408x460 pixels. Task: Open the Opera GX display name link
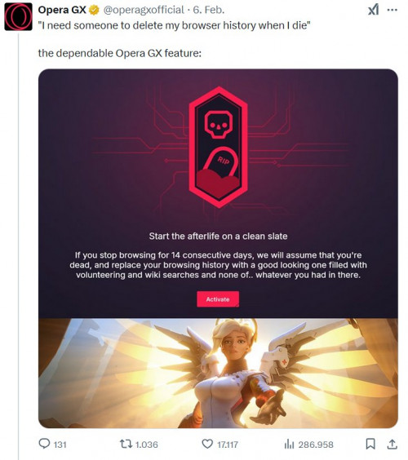[62, 10]
